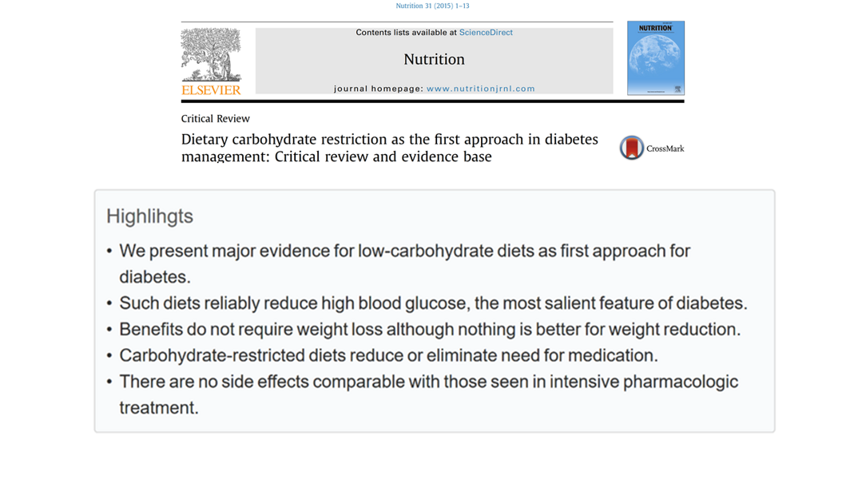Click the Highlights section heading
Image resolution: width=866 pixels, height=487 pixels.
point(149,216)
